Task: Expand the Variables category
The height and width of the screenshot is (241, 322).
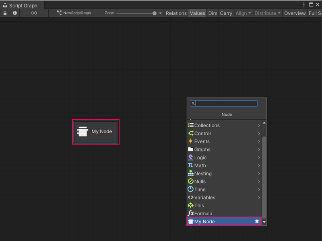Action: point(204,197)
